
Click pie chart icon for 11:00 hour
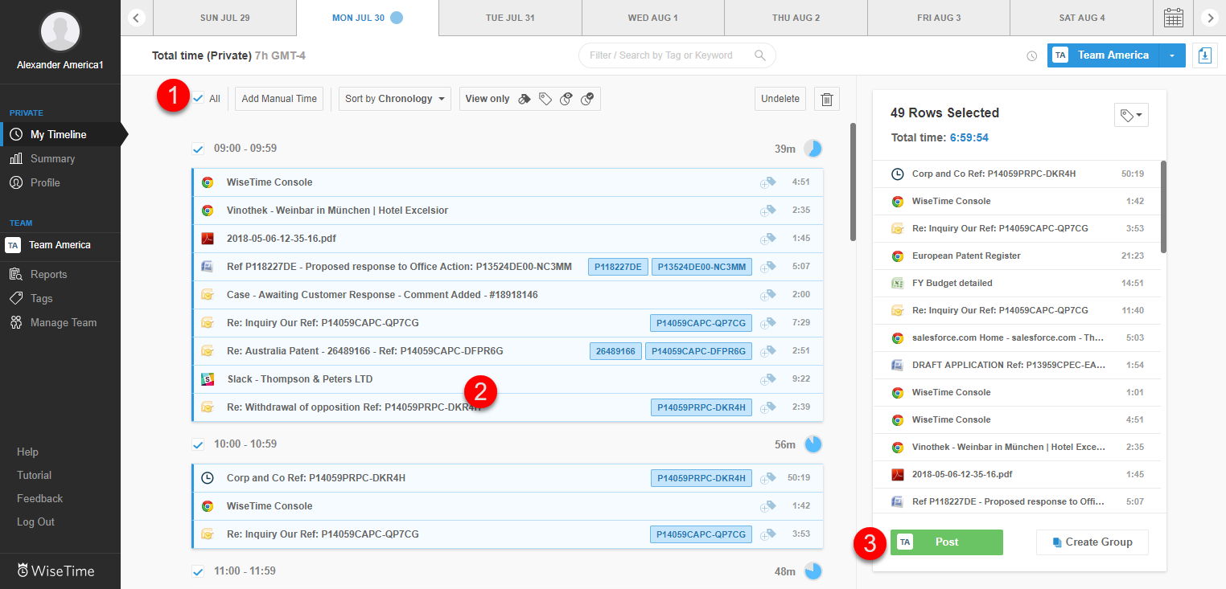tap(813, 571)
